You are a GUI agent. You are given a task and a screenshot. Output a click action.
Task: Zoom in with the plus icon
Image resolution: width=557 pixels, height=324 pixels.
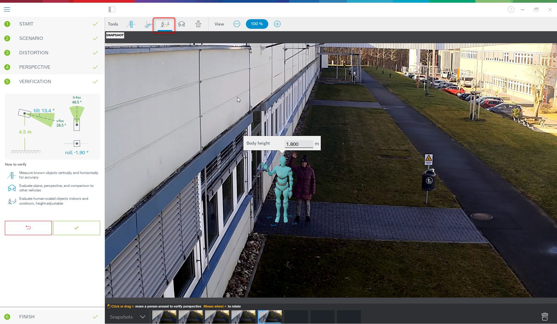[x=277, y=24]
